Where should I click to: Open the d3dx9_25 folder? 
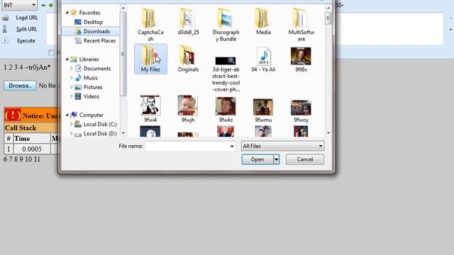click(x=188, y=22)
